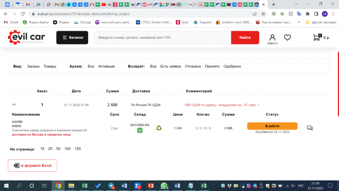Viewport: 339px width, 191px height.
Task: Click the part number search field
Action: pos(163,38)
